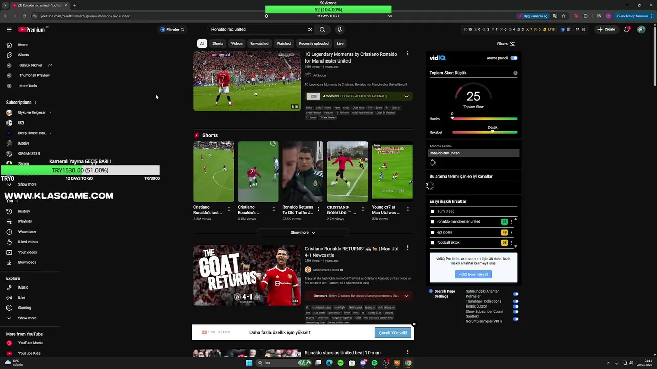This screenshot has width=657, height=369.
Task: Open Manchester United channel link
Action: [326, 270]
